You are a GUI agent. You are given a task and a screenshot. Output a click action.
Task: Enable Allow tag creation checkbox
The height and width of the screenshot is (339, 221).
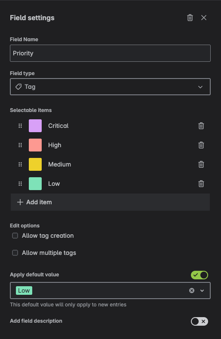[15, 236]
